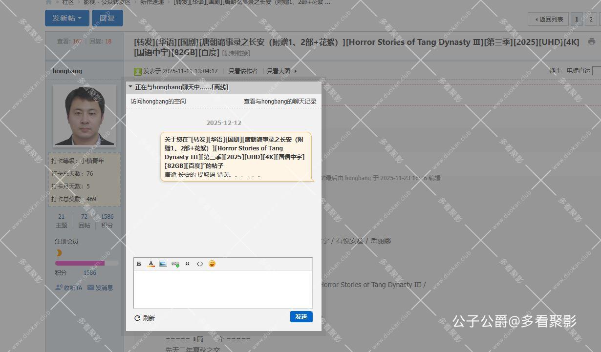Click the 回复 reply button

(107, 18)
